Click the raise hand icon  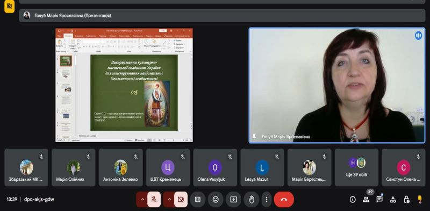coord(251,200)
